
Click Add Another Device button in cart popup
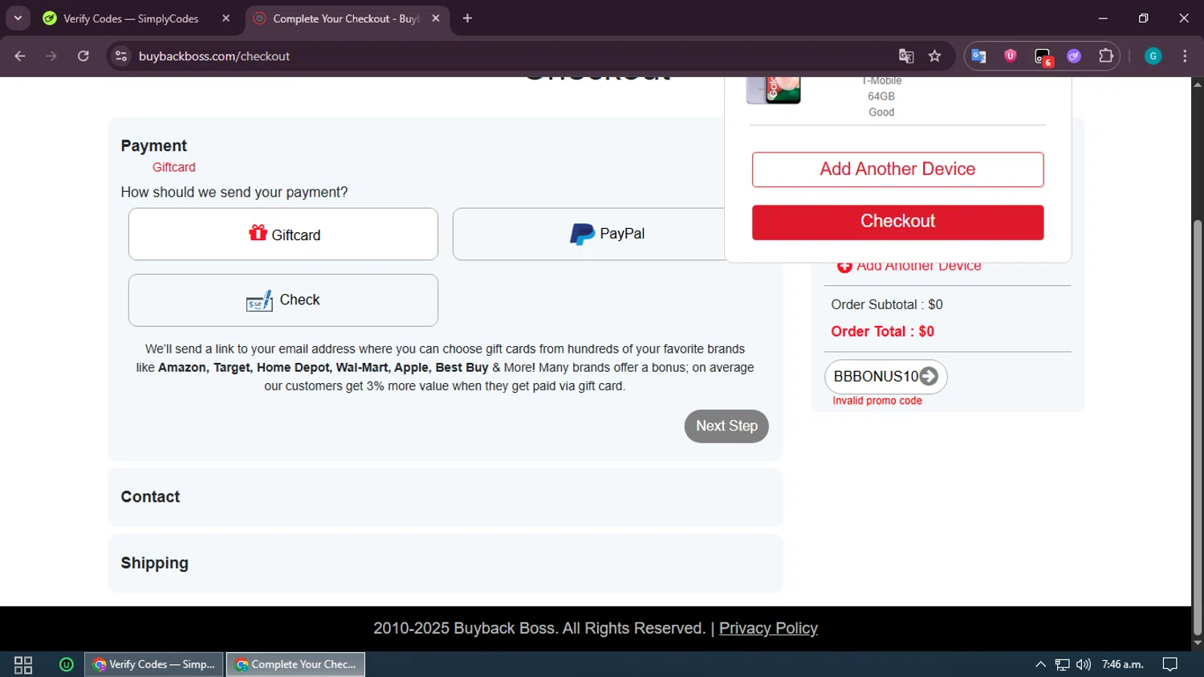tap(897, 169)
